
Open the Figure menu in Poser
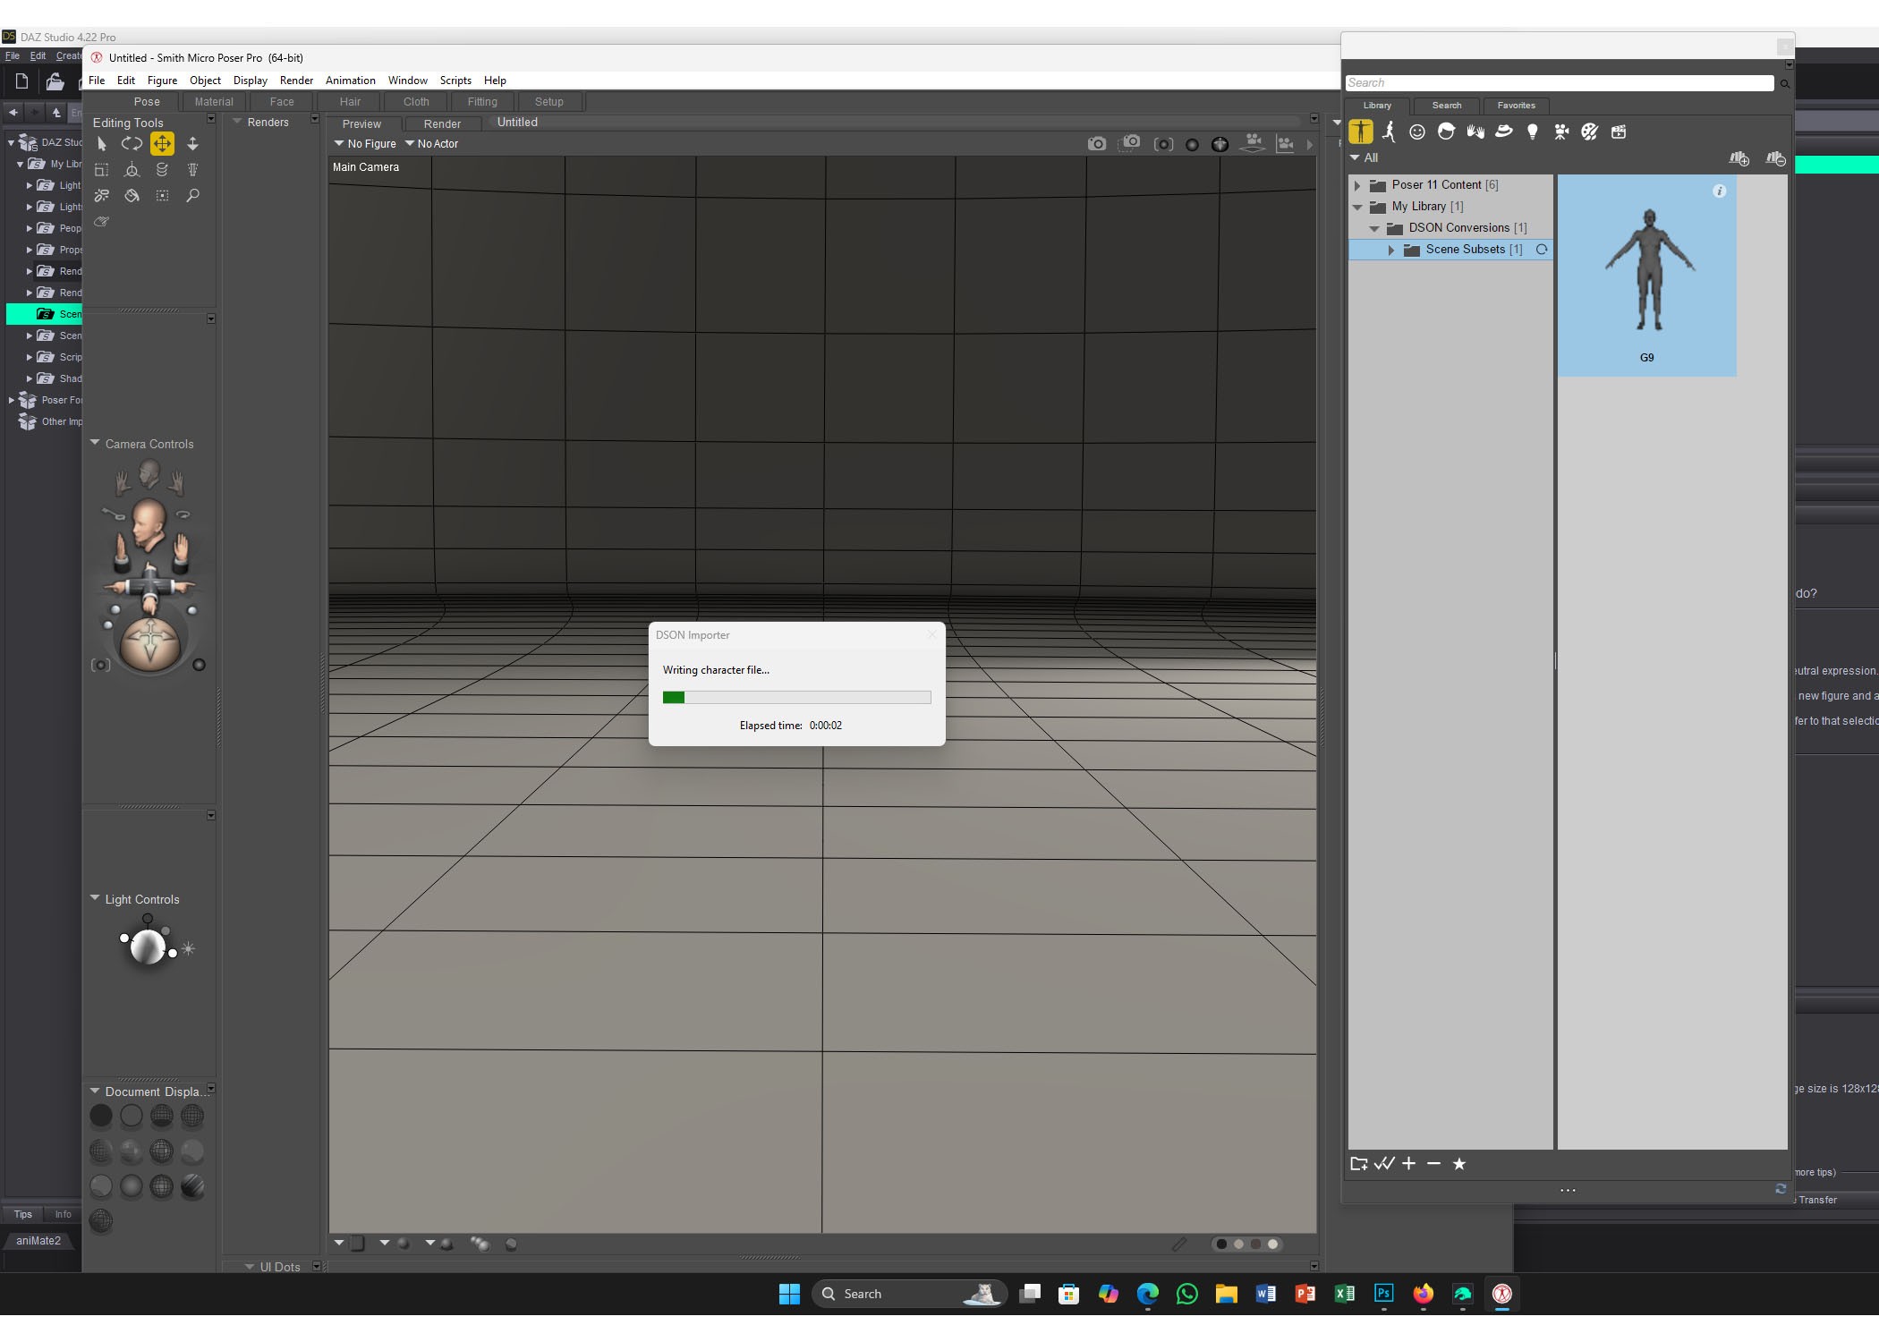click(162, 81)
